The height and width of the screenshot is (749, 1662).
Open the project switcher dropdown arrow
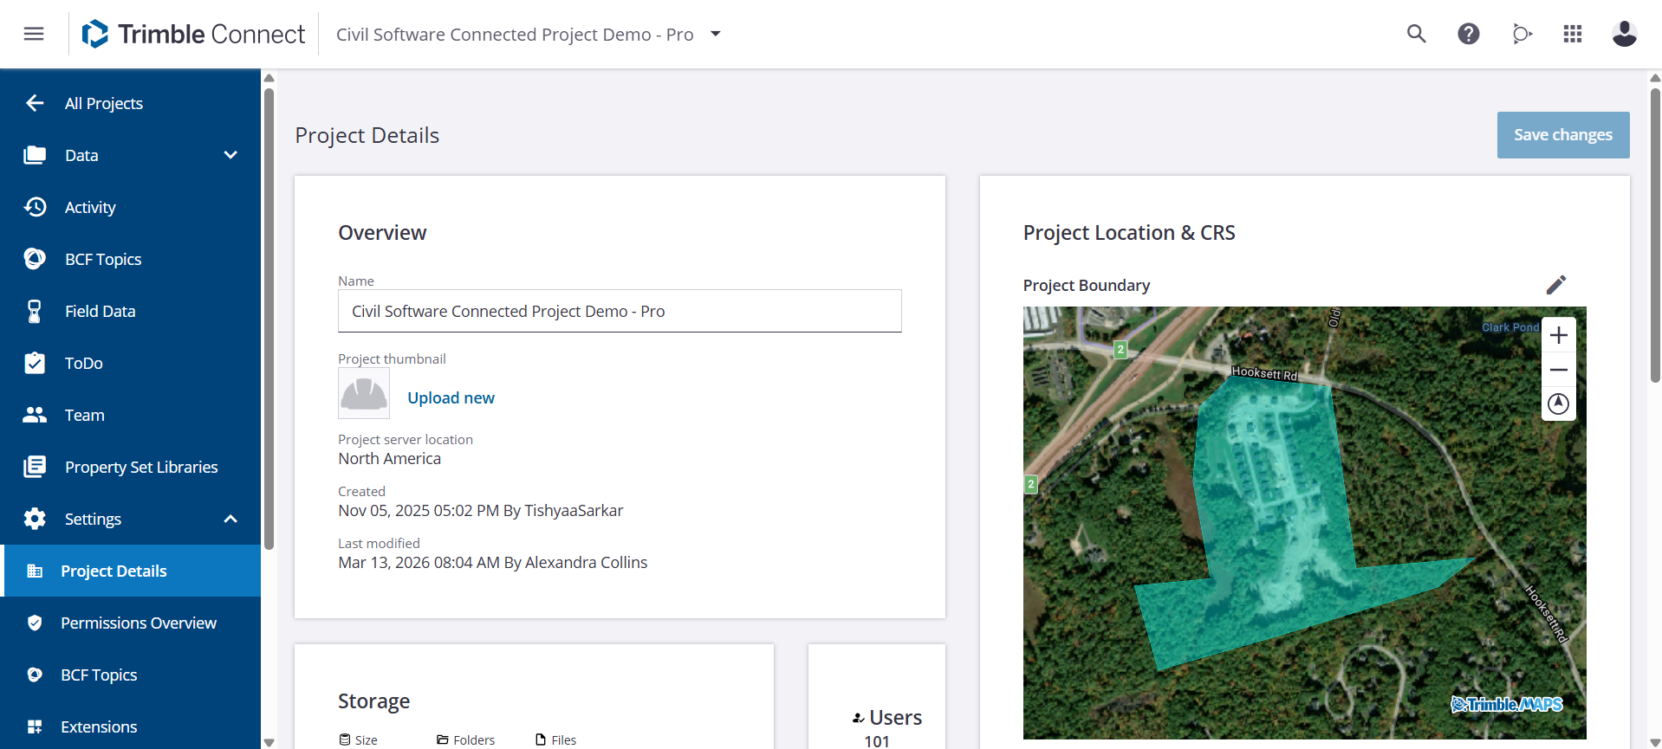(x=716, y=34)
